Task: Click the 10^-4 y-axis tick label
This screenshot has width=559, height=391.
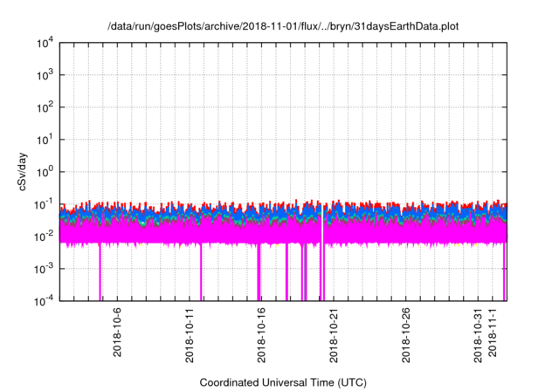Action: point(45,302)
